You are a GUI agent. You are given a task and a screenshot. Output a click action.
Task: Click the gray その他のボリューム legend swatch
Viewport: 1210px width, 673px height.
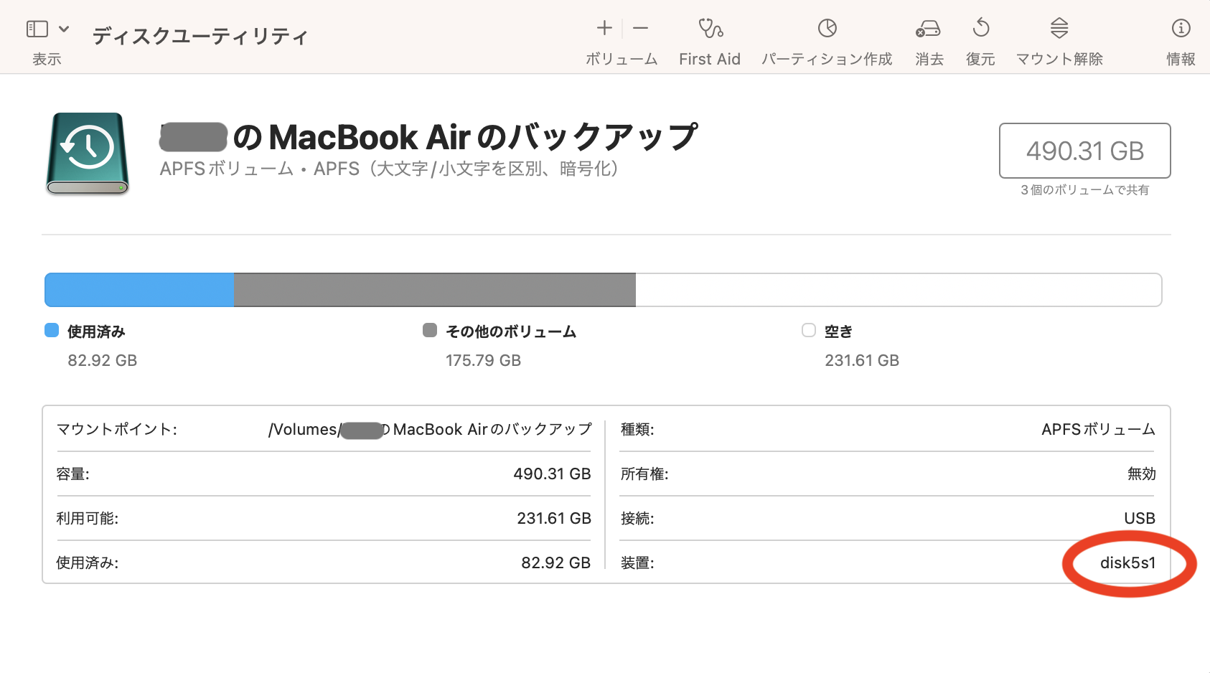[430, 330]
